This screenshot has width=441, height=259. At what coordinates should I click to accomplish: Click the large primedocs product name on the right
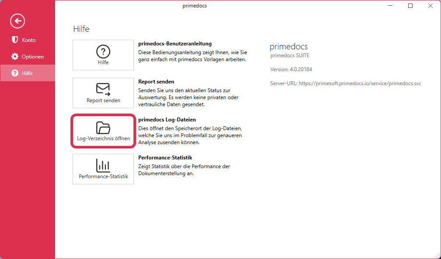pyautogui.click(x=289, y=46)
